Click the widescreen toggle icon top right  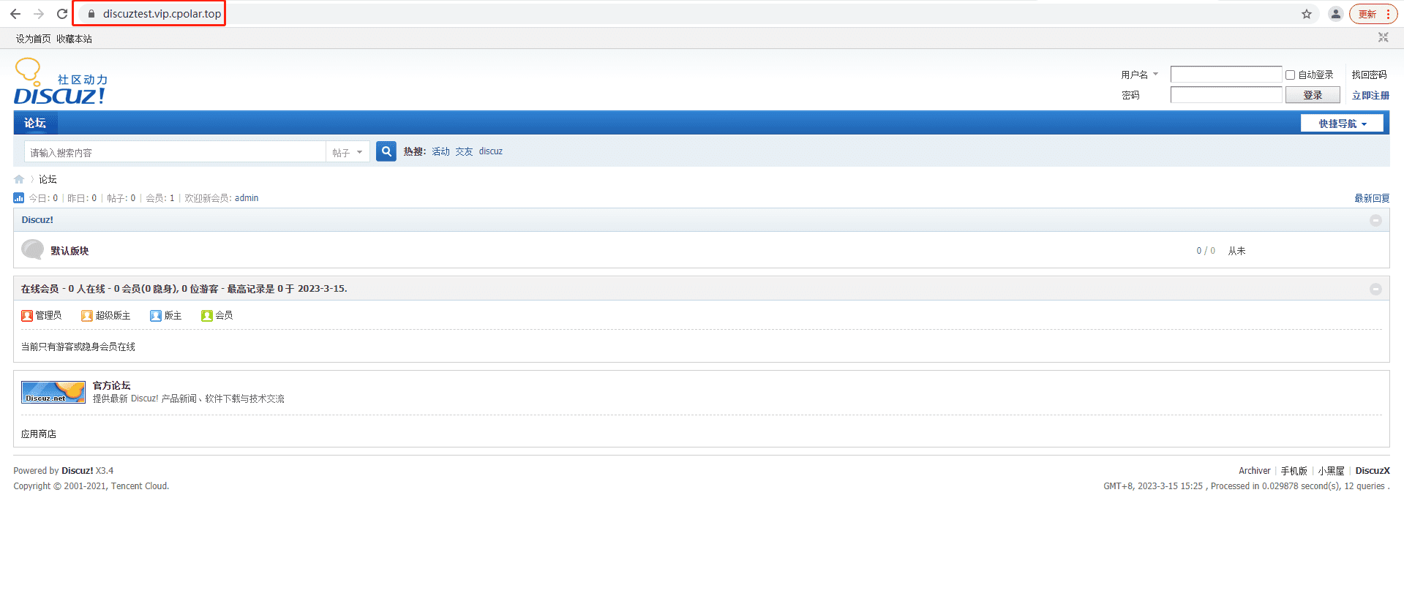click(x=1383, y=37)
